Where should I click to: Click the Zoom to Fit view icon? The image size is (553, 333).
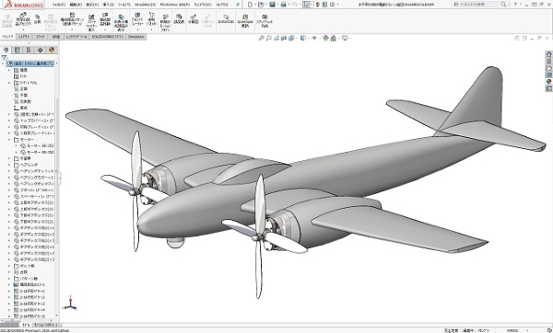(261, 38)
